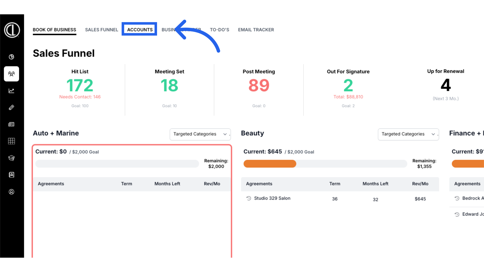This screenshot has width=484, height=272.
Task: Click the Hit List count 172
Action: click(x=80, y=85)
